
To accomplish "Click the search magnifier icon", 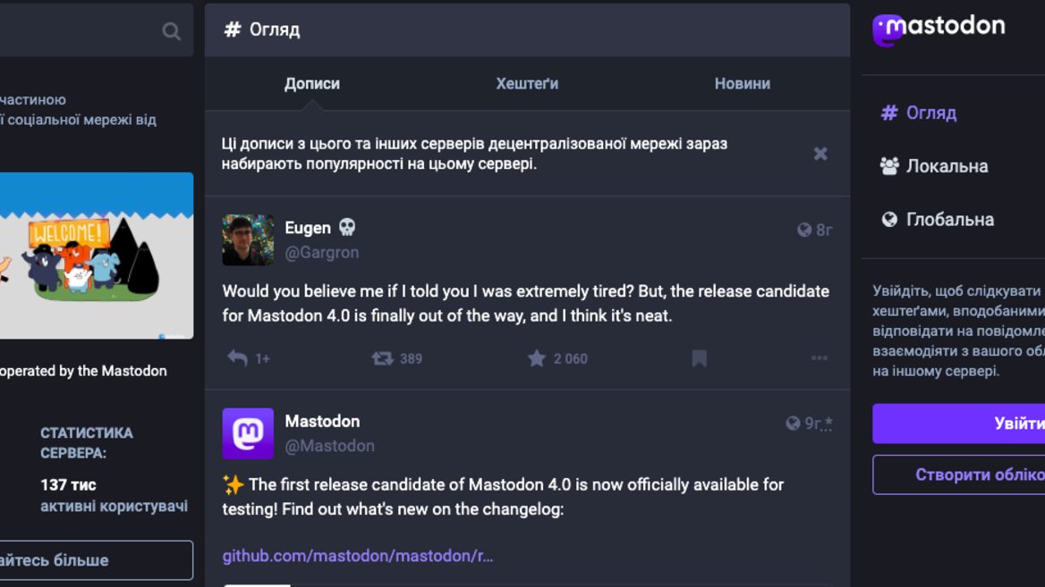I will click(x=171, y=30).
